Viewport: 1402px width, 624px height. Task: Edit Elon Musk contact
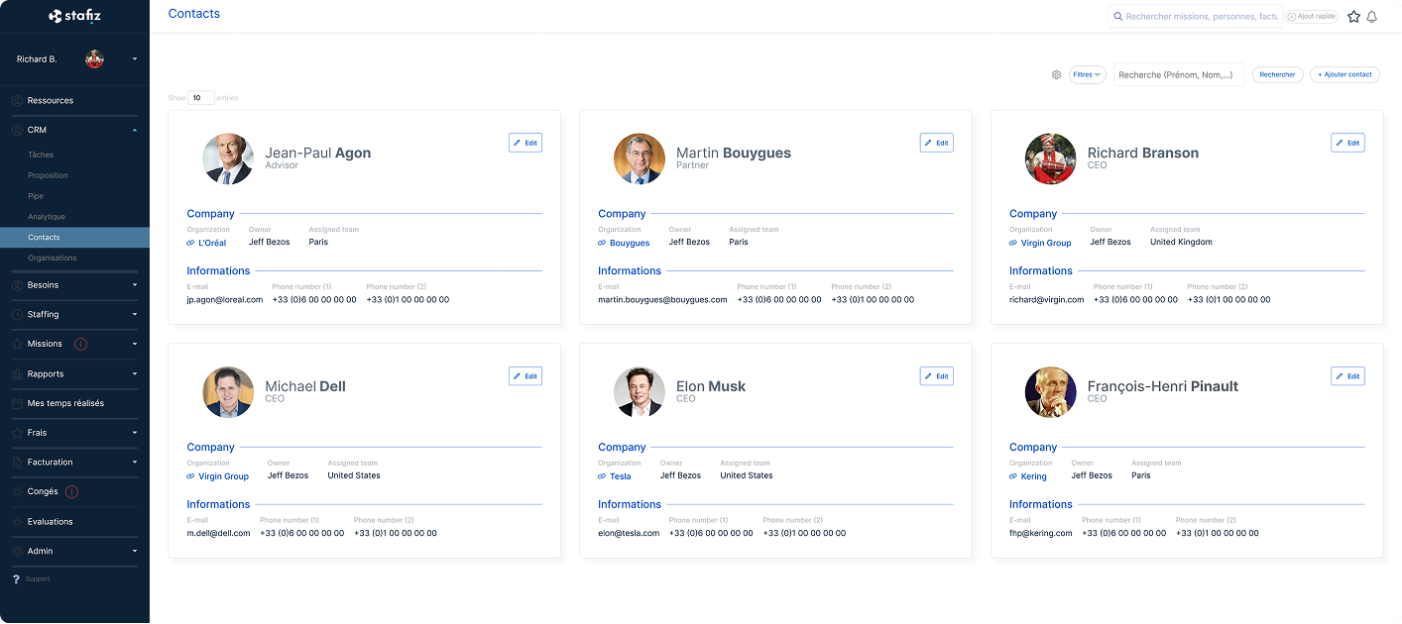[x=937, y=376]
